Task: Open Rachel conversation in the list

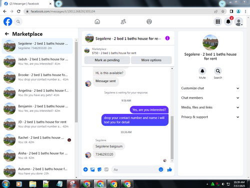Action: 37,140
